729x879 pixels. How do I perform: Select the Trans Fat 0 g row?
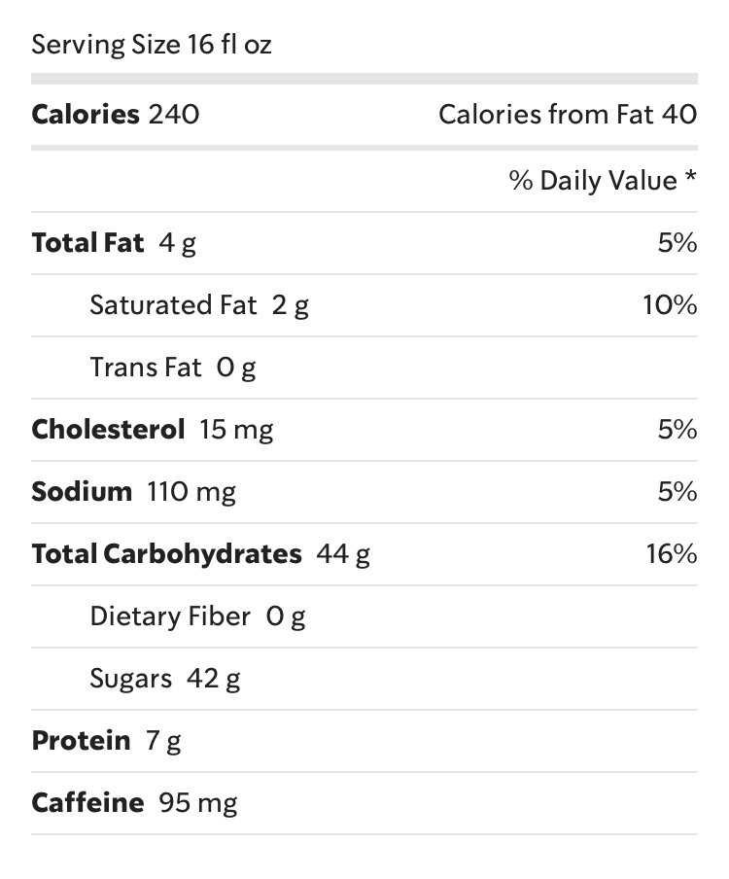364,368
